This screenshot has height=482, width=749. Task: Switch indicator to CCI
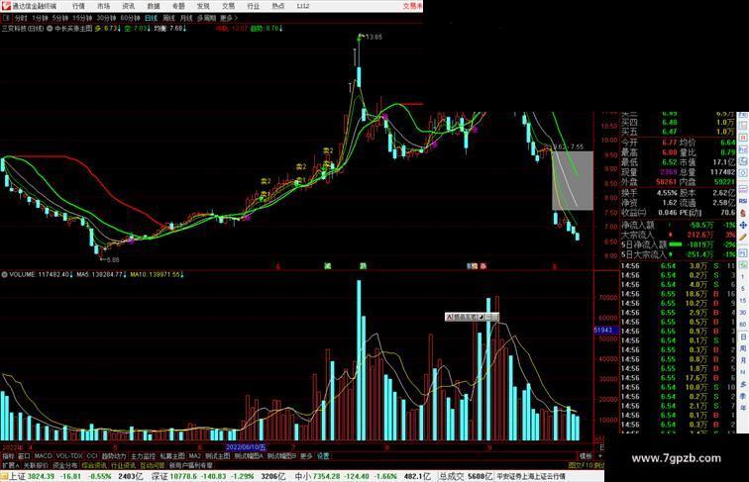click(92, 456)
